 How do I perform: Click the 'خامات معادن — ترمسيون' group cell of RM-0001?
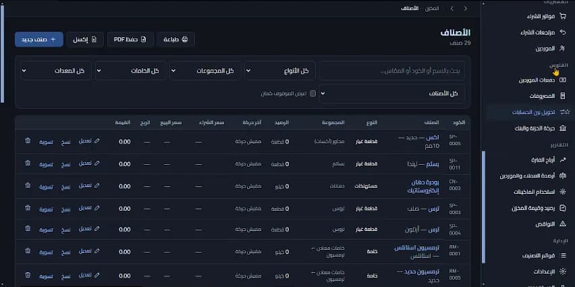click(x=327, y=252)
